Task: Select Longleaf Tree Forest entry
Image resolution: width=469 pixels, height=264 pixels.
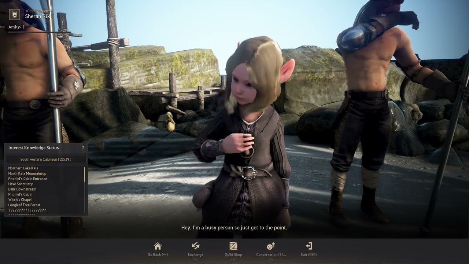Action: pyautogui.click(x=25, y=205)
